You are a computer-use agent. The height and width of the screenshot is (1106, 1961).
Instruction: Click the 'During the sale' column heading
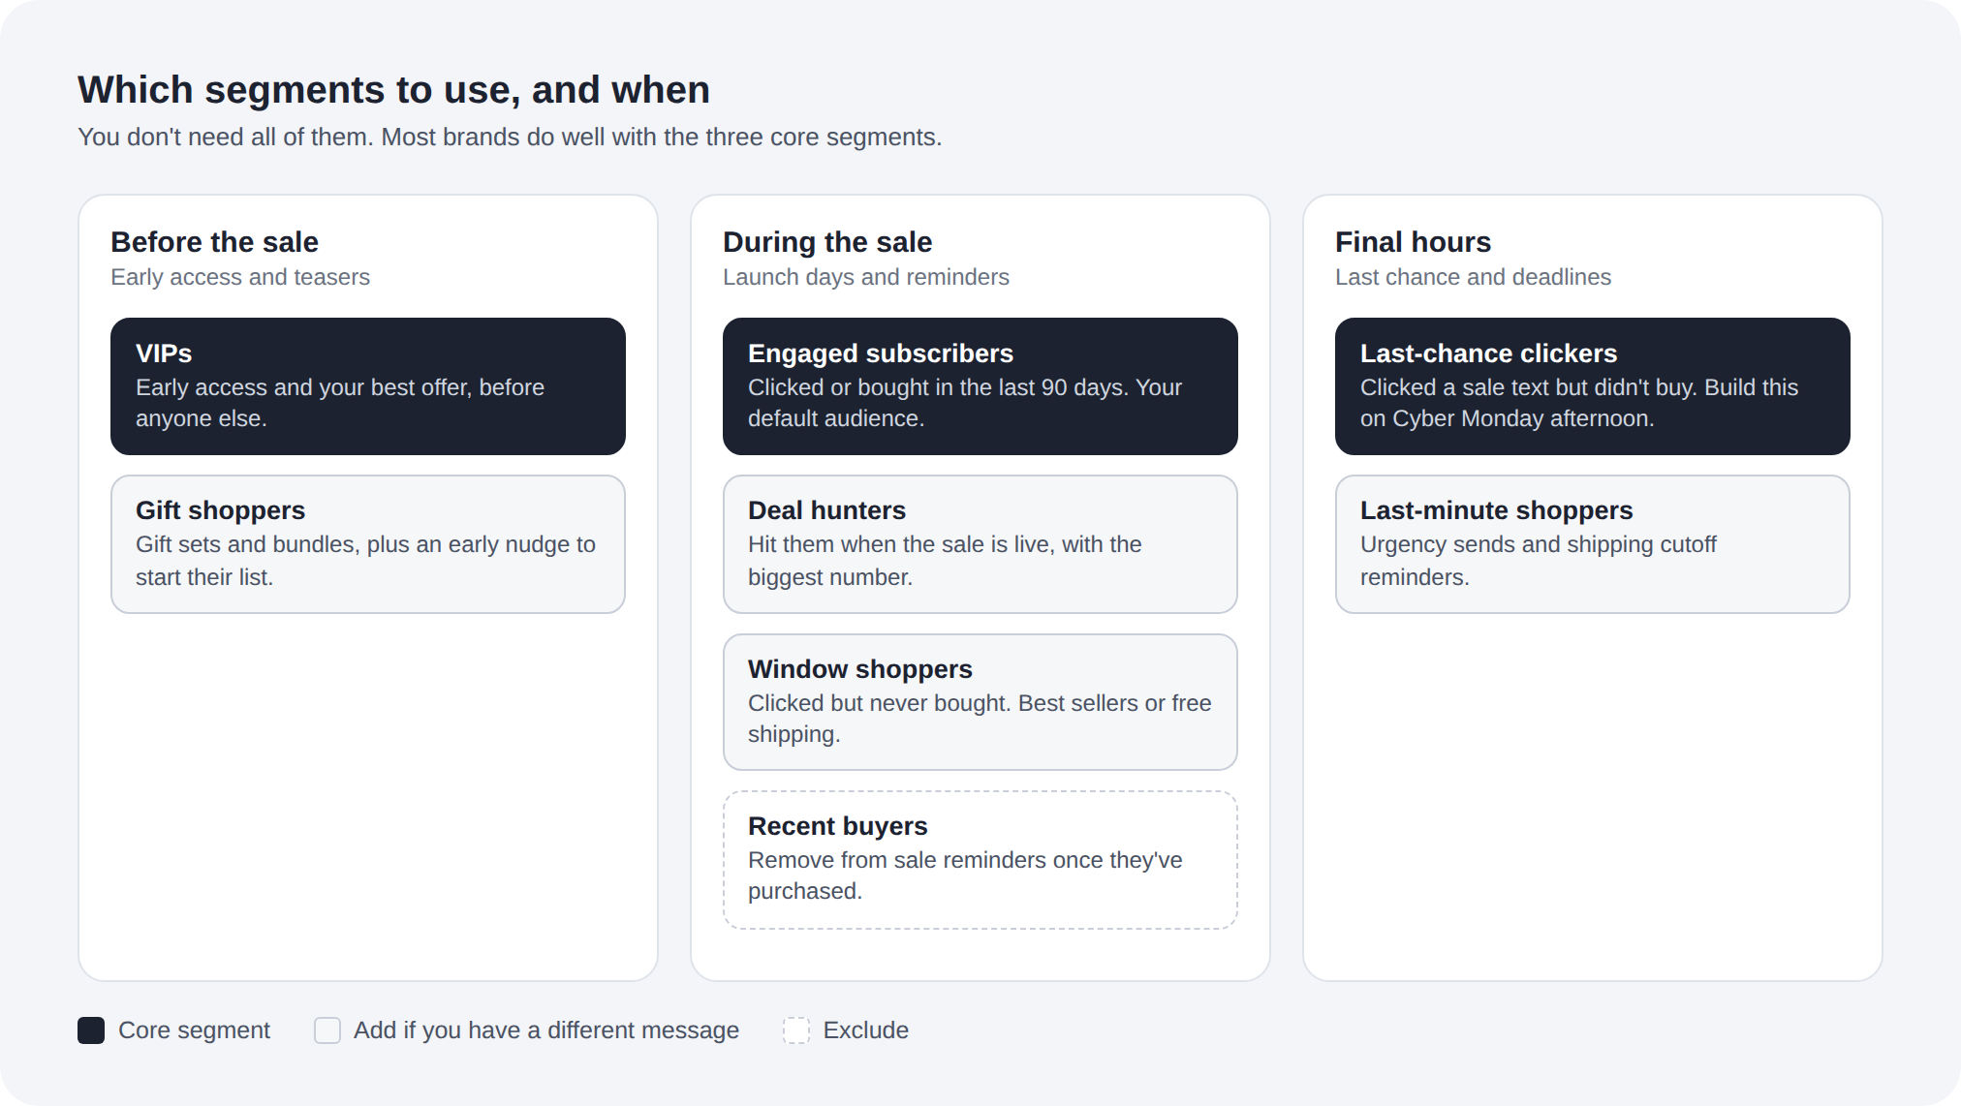click(x=827, y=242)
